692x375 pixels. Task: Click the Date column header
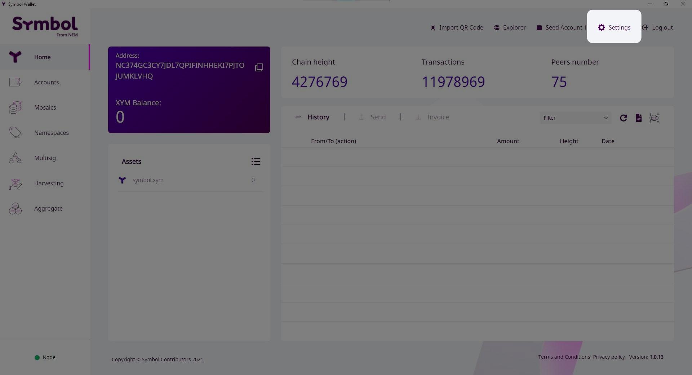(608, 141)
